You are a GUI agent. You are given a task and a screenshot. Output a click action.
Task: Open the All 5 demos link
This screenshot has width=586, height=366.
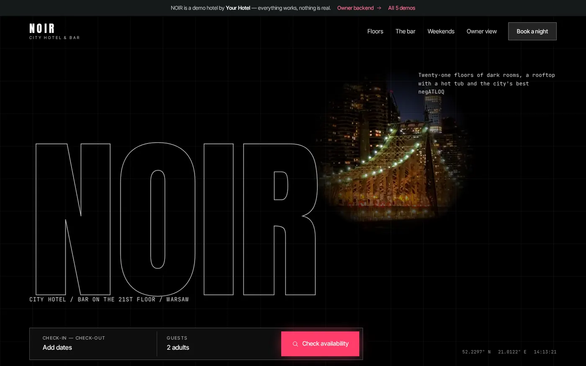coord(401,8)
